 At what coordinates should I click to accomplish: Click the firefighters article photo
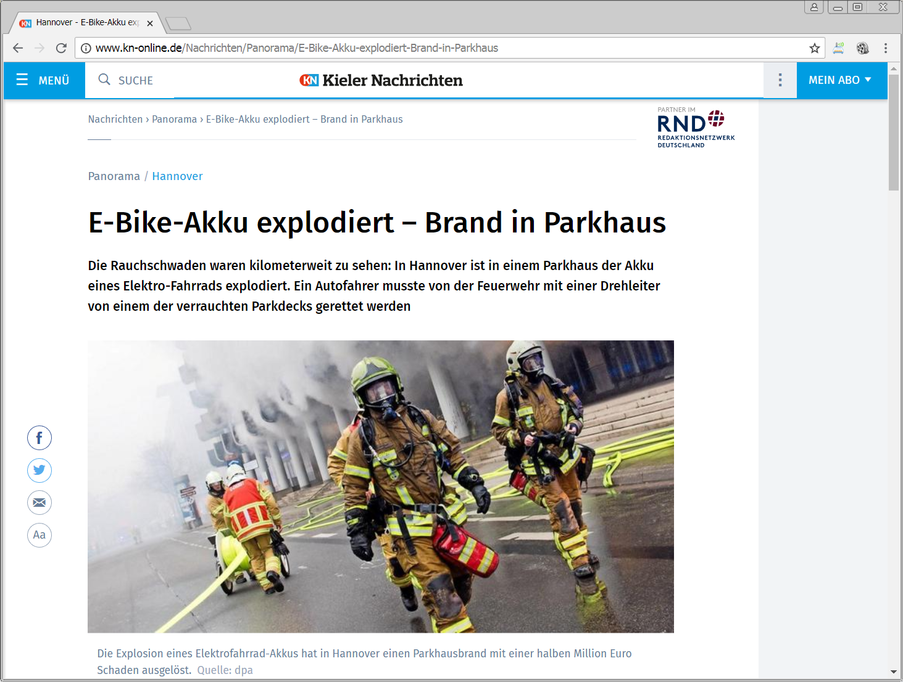click(x=380, y=486)
